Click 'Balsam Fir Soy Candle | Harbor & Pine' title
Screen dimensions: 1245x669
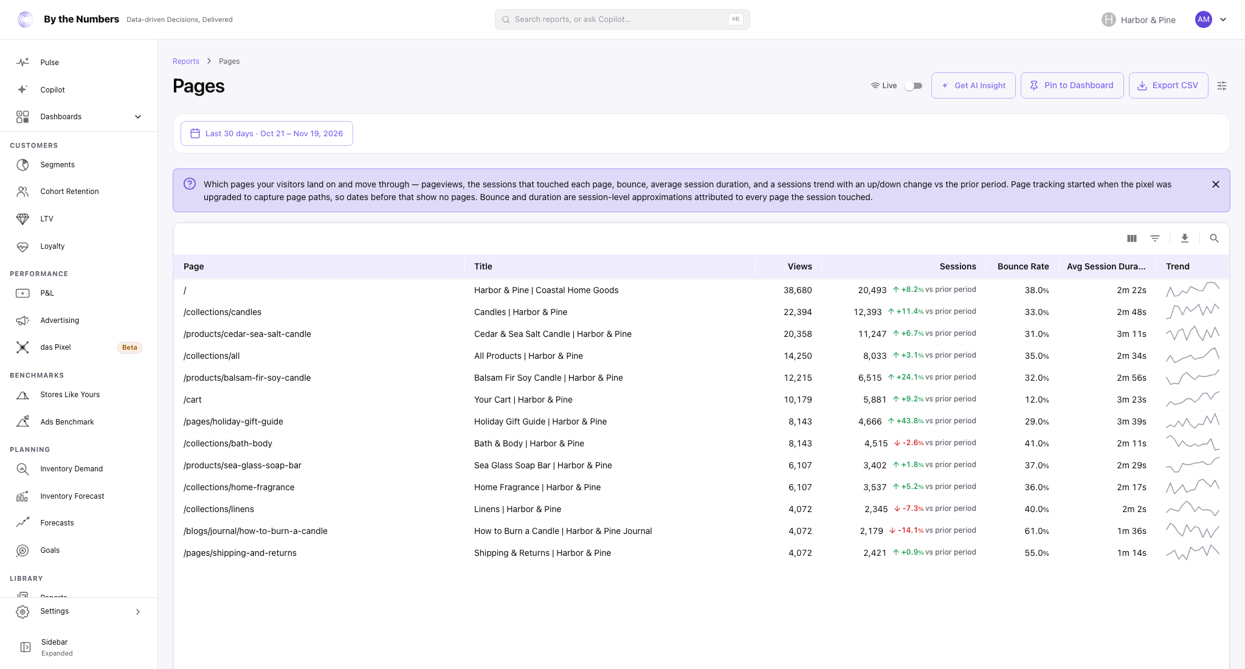(548, 378)
